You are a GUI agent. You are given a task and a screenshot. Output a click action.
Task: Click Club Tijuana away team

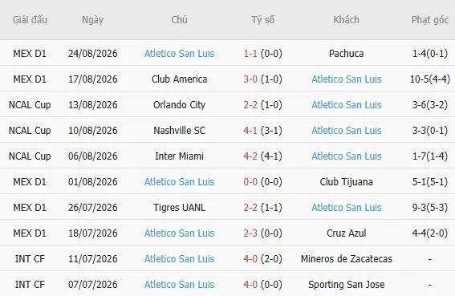click(x=346, y=181)
